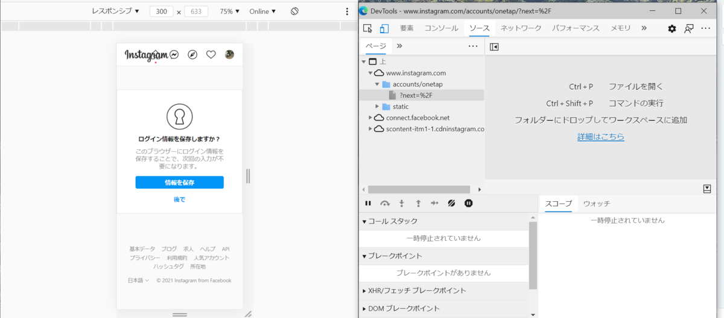Click the inspect element picker icon
This screenshot has width=724, height=318.
coord(367,28)
